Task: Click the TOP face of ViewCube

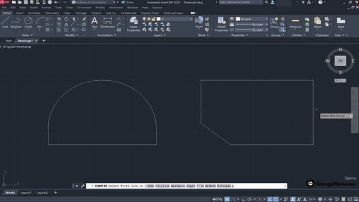Action: pos(340,61)
